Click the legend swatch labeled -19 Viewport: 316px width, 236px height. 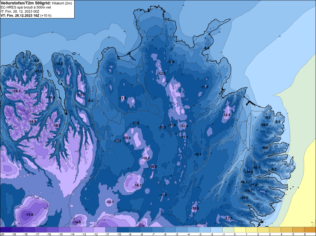[17, 230]
